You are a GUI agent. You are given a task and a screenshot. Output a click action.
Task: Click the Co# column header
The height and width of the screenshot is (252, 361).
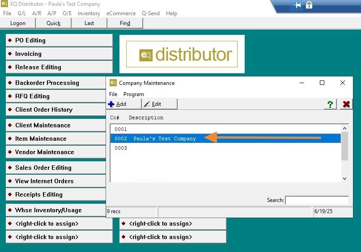pos(115,118)
